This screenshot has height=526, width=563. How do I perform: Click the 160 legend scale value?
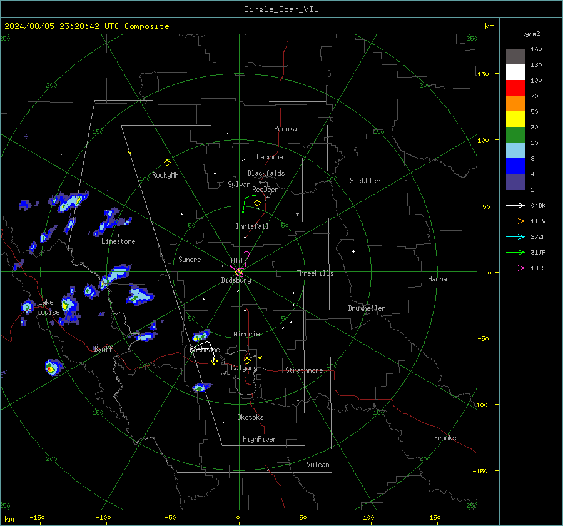coord(536,49)
